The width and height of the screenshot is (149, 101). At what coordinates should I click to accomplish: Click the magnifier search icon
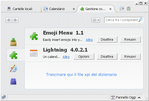tap(140, 20)
